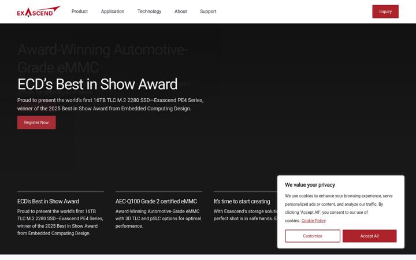Open the About menu
416x260 pixels.
point(181,12)
